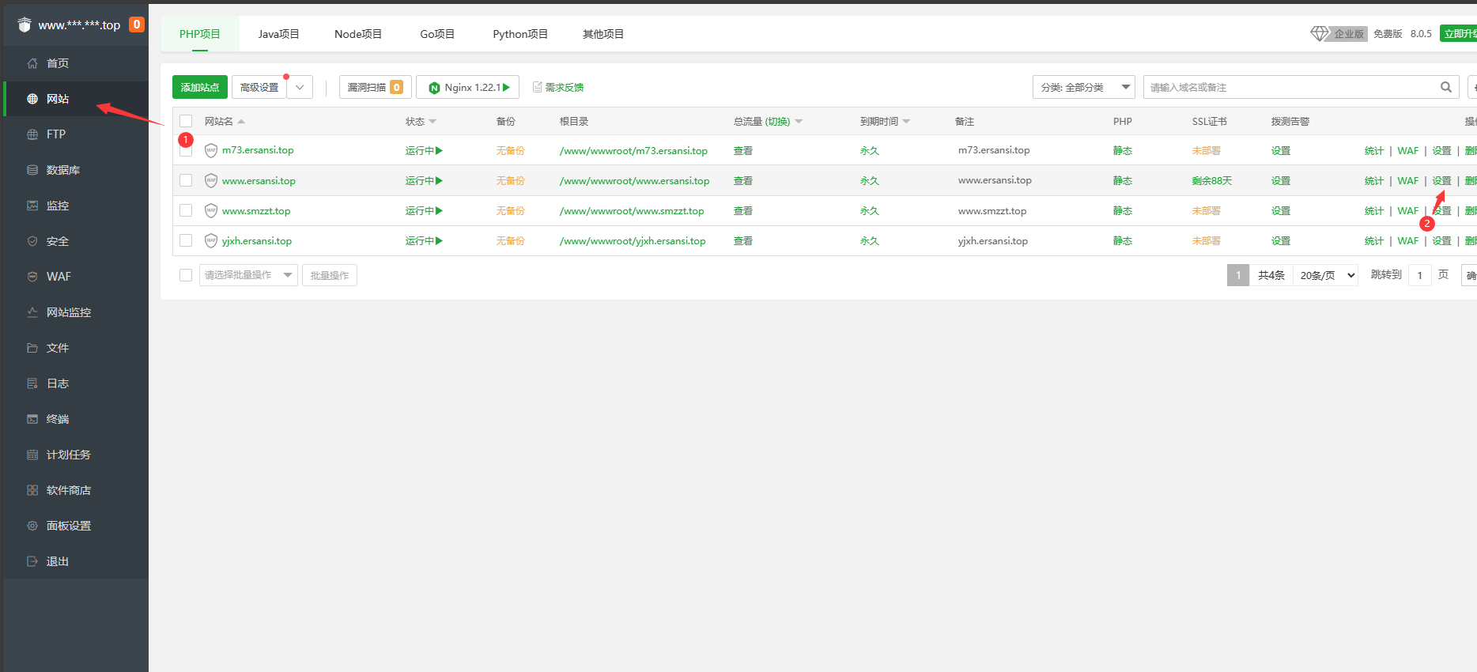Toggle running state of m73.ersansi.top
This screenshot has width=1477, height=672.
point(424,150)
